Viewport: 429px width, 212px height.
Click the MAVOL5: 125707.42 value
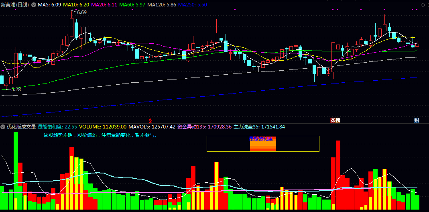pos(152,127)
